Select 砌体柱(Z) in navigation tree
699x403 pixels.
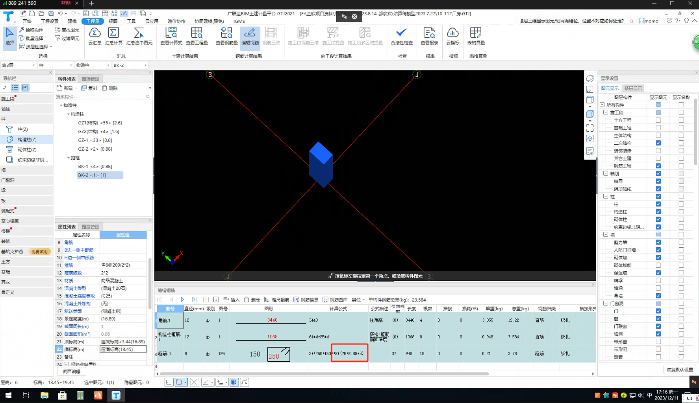coord(27,149)
